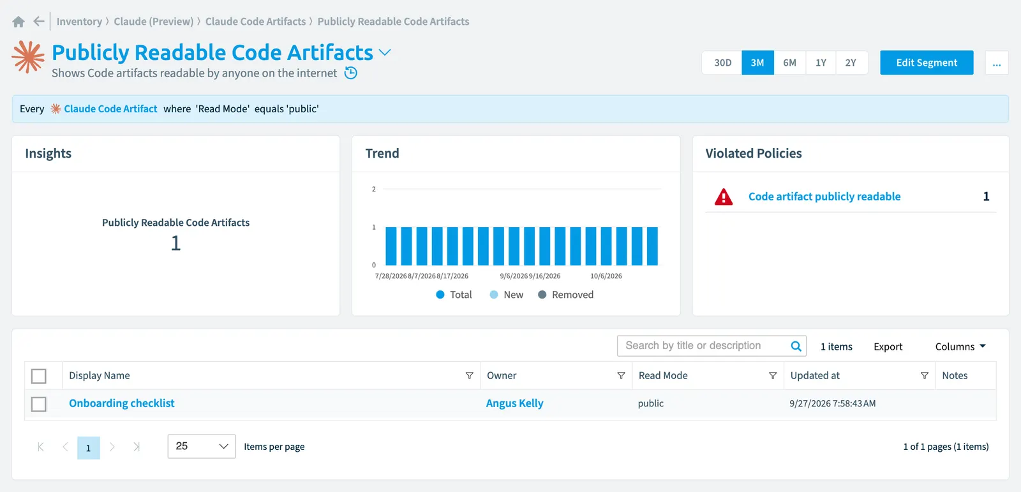Open the more options ellipsis menu
Image resolution: width=1021 pixels, height=492 pixels.
997,63
